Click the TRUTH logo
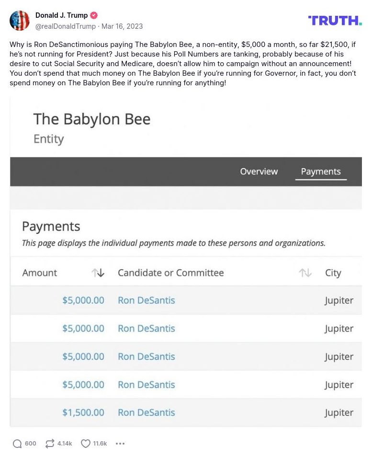372x458 pixels. (335, 20)
